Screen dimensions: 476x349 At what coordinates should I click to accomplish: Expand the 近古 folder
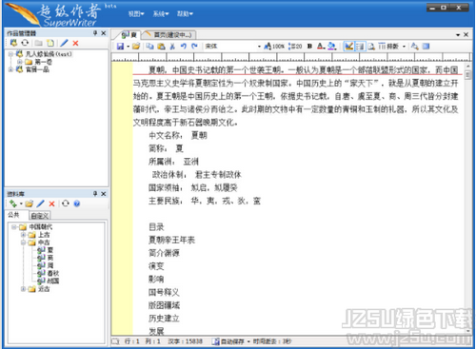[23, 289]
